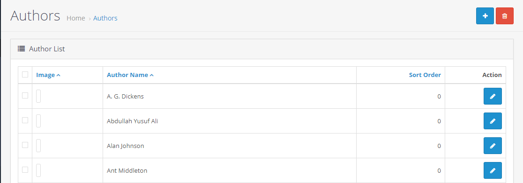Screen dimensions: 523x183
Task: Check the Ant Middleton row checkbox
Action: [x=25, y=170]
